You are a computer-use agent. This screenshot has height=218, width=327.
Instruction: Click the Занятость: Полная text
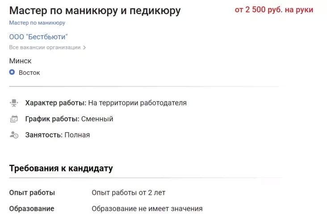tap(58, 135)
